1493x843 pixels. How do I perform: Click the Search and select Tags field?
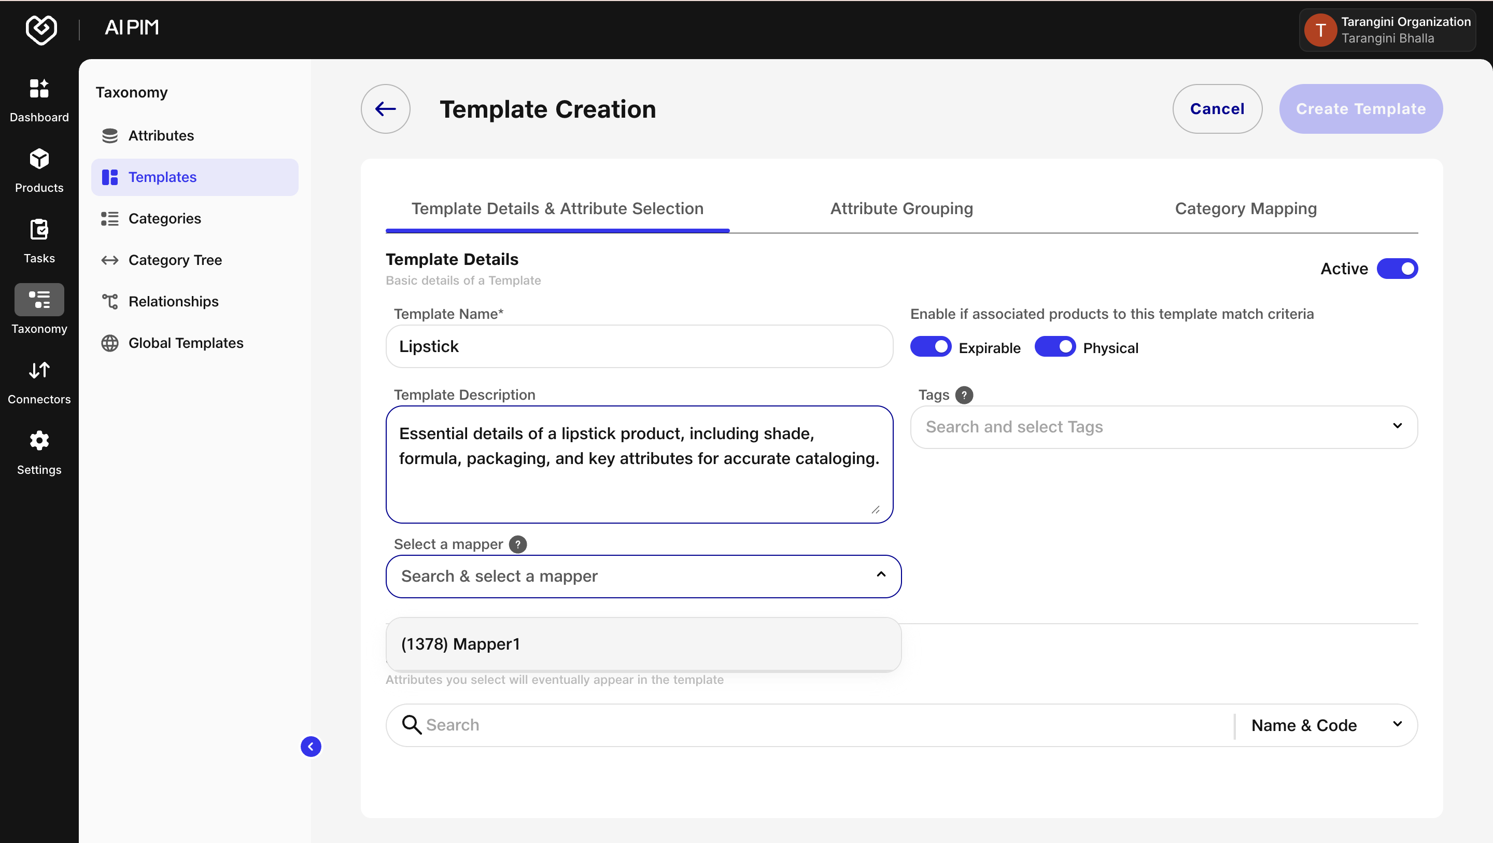click(1164, 427)
